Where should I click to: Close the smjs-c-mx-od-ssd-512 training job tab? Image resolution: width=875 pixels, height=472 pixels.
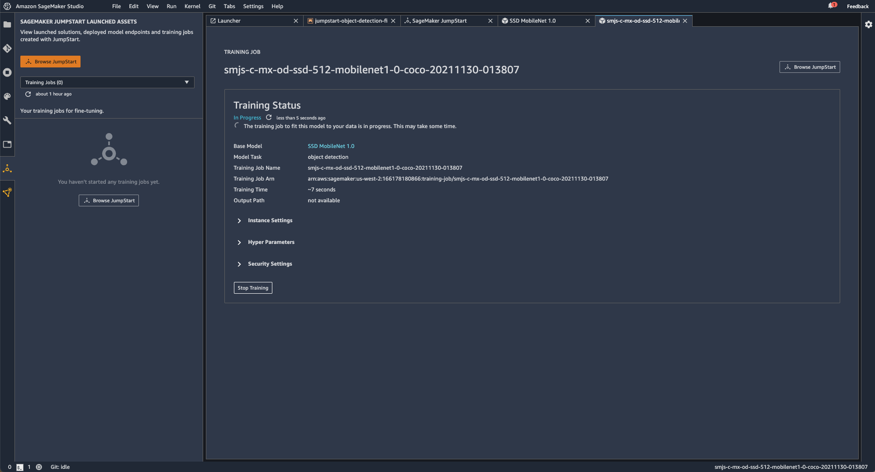click(685, 21)
